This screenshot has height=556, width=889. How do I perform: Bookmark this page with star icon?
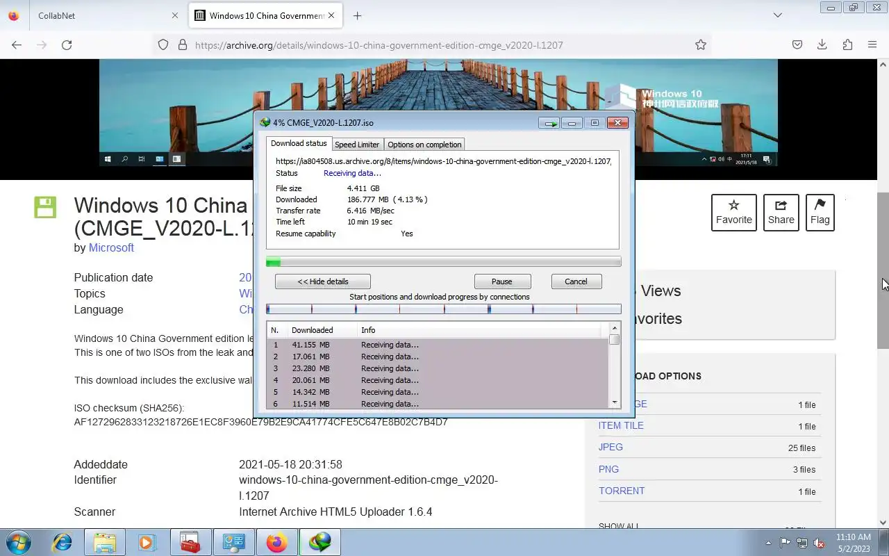701,44
